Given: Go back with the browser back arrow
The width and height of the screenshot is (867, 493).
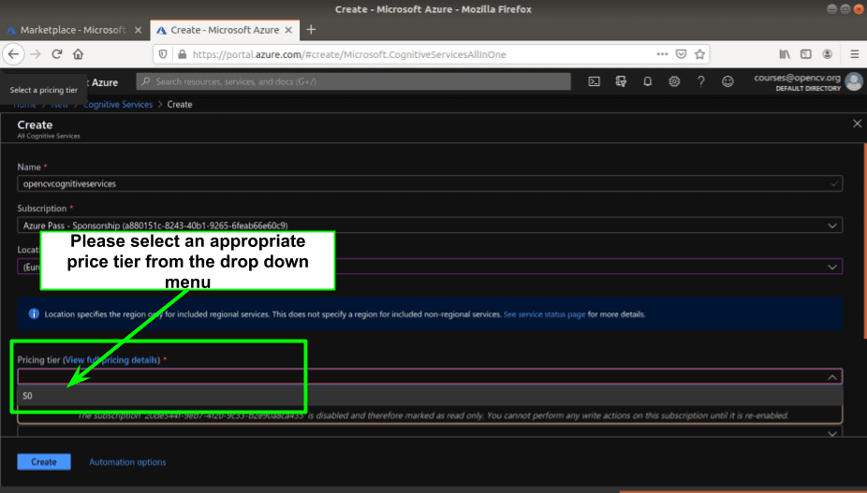Looking at the screenshot, I should tap(13, 54).
